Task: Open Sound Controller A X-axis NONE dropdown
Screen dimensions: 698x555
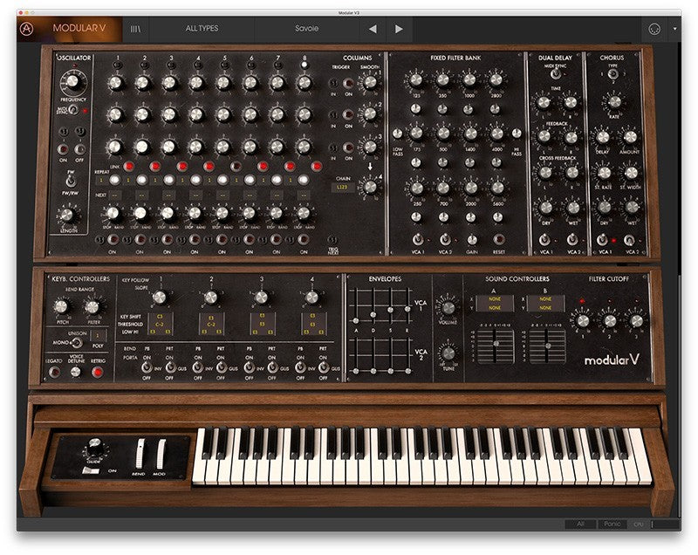Action: coord(495,299)
